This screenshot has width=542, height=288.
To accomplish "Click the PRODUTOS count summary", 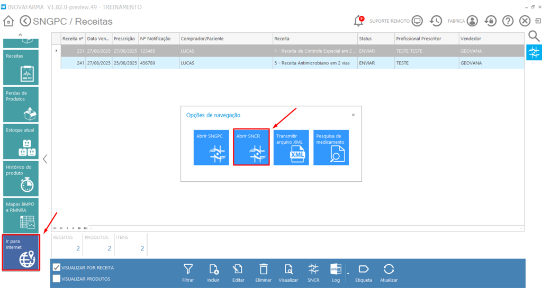I will click(x=98, y=244).
